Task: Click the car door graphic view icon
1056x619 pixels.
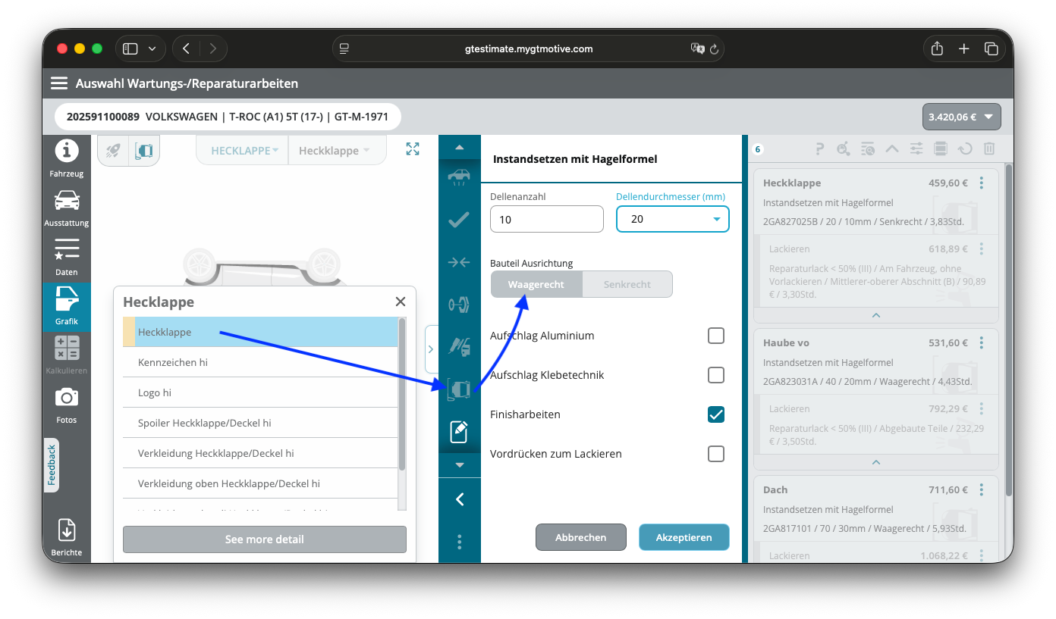Action: (144, 151)
